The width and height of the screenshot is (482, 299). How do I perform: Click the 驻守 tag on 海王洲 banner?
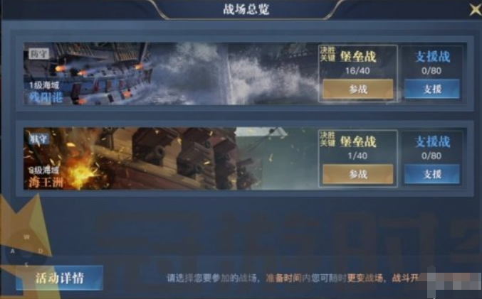(x=39, y=138)
